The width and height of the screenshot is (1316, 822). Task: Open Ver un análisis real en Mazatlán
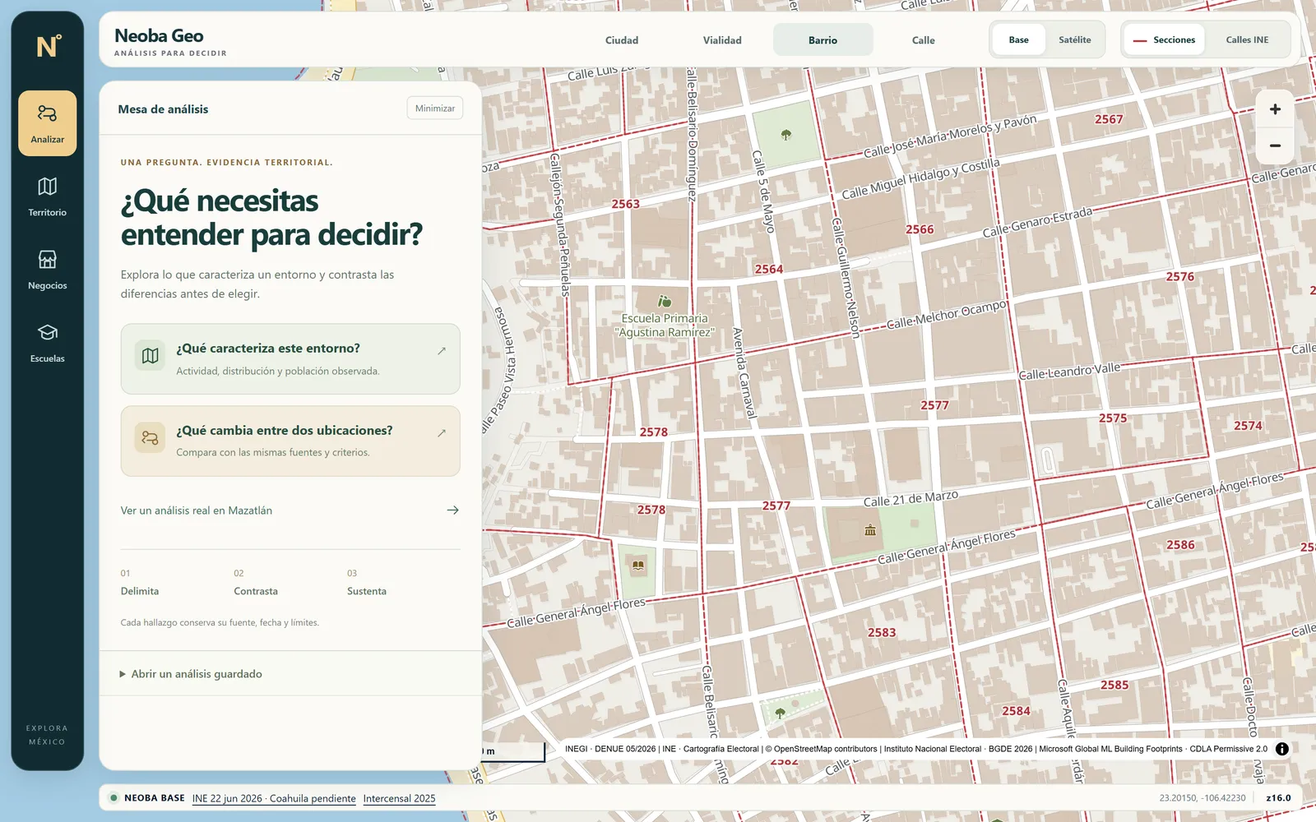coord(290,510)
